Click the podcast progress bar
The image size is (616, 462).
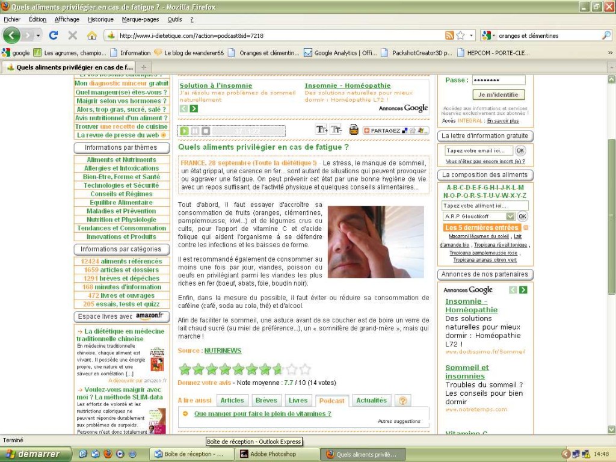click(248, 131)
